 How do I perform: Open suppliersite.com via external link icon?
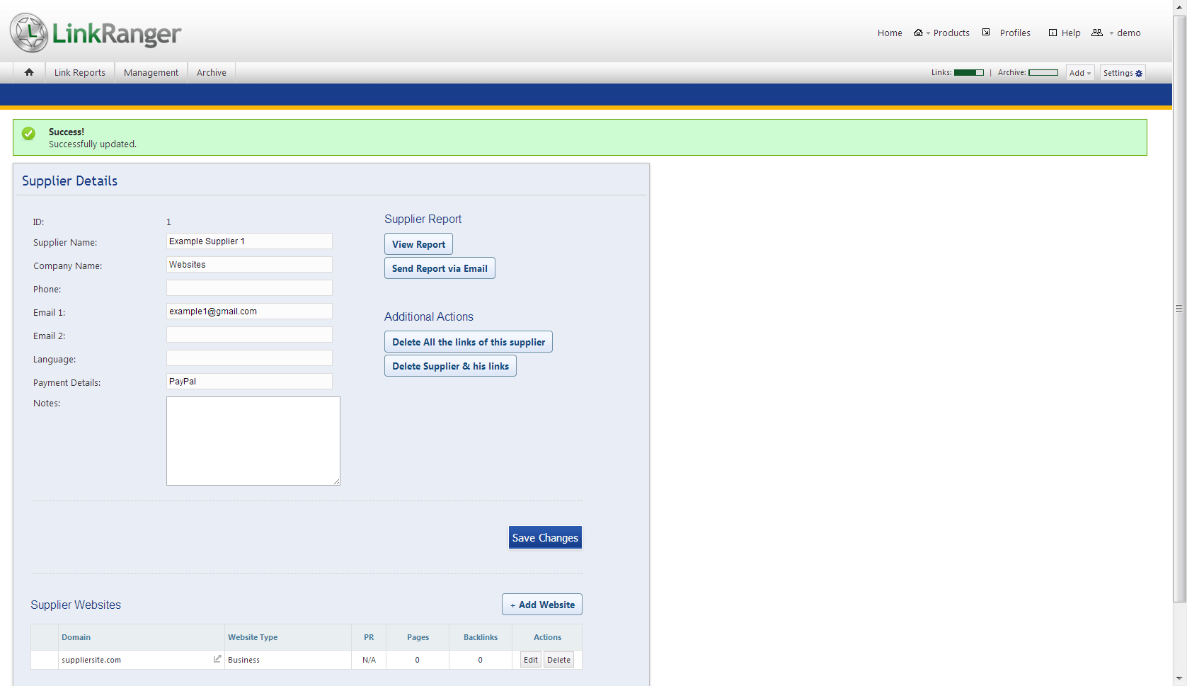click(217, 659)
